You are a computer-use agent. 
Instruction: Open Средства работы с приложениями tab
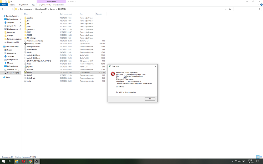(x=51, y=5)
